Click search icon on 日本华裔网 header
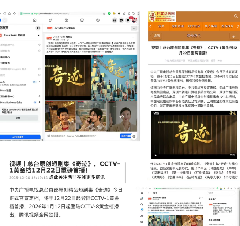 coord(236,16)
